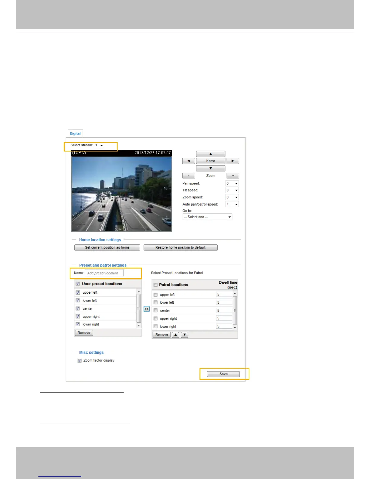Viewport: 370px width, 479px height.
Task: Click the Save button
Action: [x=223, y=374]
